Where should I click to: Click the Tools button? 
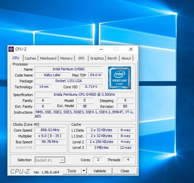[72, 171]
